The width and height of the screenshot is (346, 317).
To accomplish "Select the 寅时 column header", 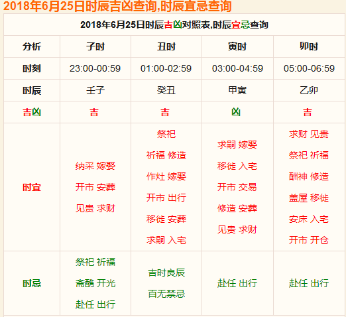I will (x=237, y=46).
